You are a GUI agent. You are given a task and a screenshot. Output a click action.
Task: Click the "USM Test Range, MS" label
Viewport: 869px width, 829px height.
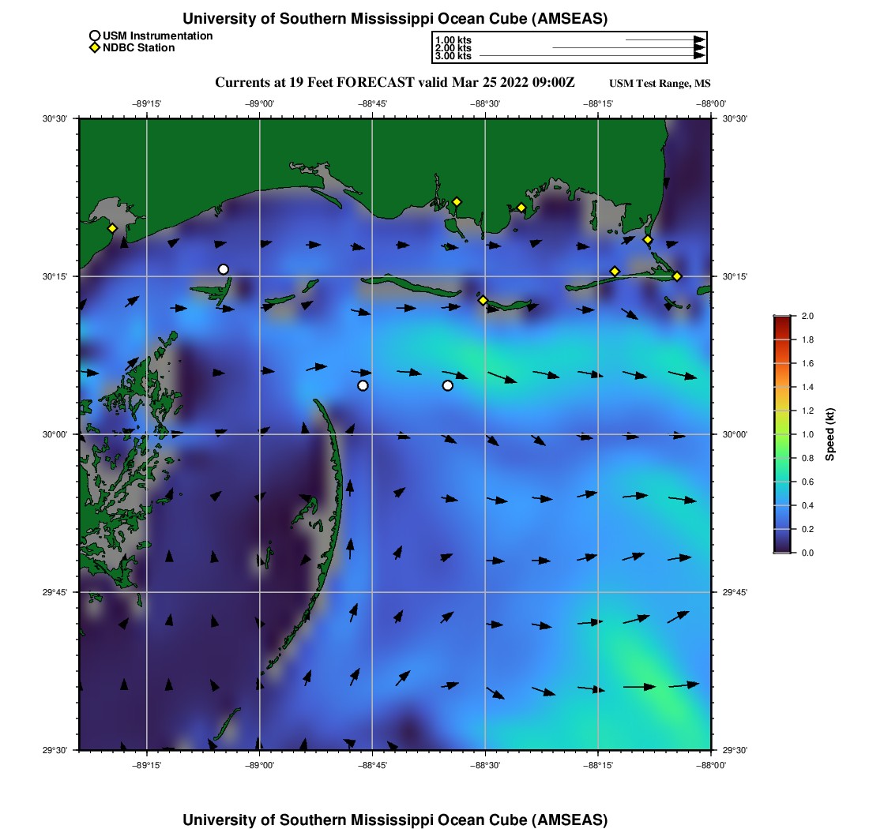pos(660,84)
